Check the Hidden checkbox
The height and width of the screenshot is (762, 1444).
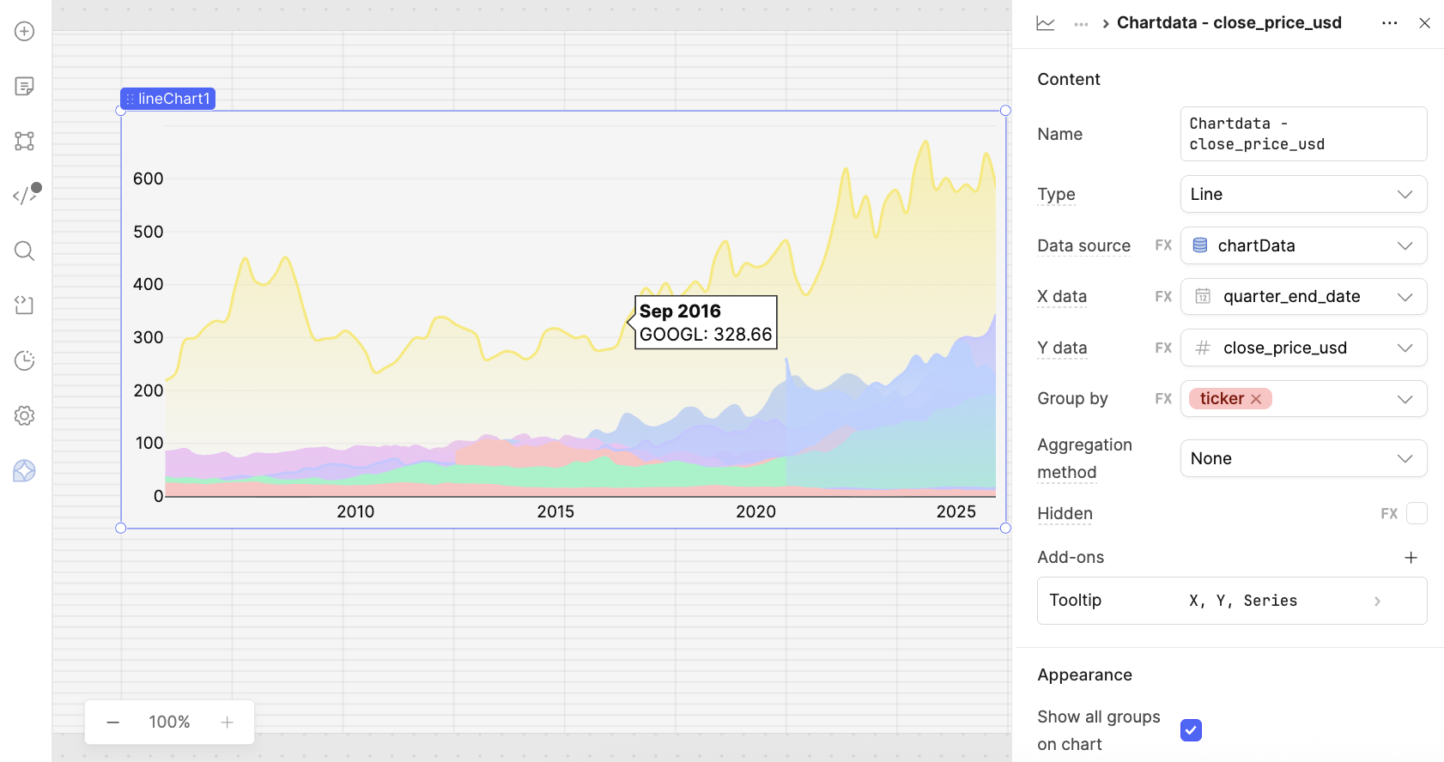tap(1417, 513)
